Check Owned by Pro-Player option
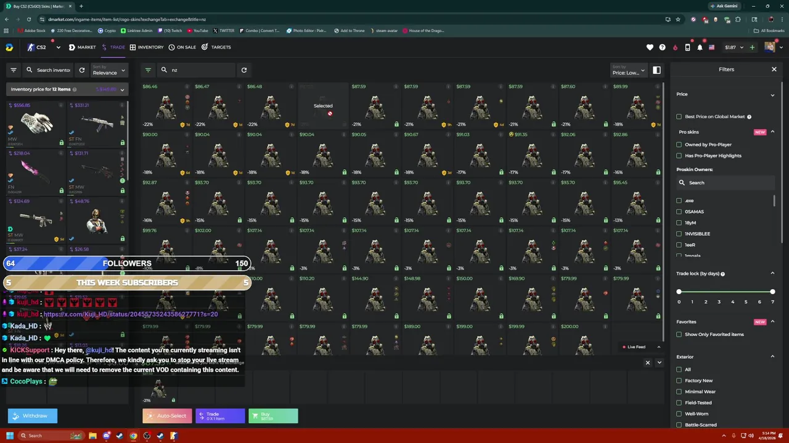This screenshot has width=789, height=443. click(x=679, y=145)
